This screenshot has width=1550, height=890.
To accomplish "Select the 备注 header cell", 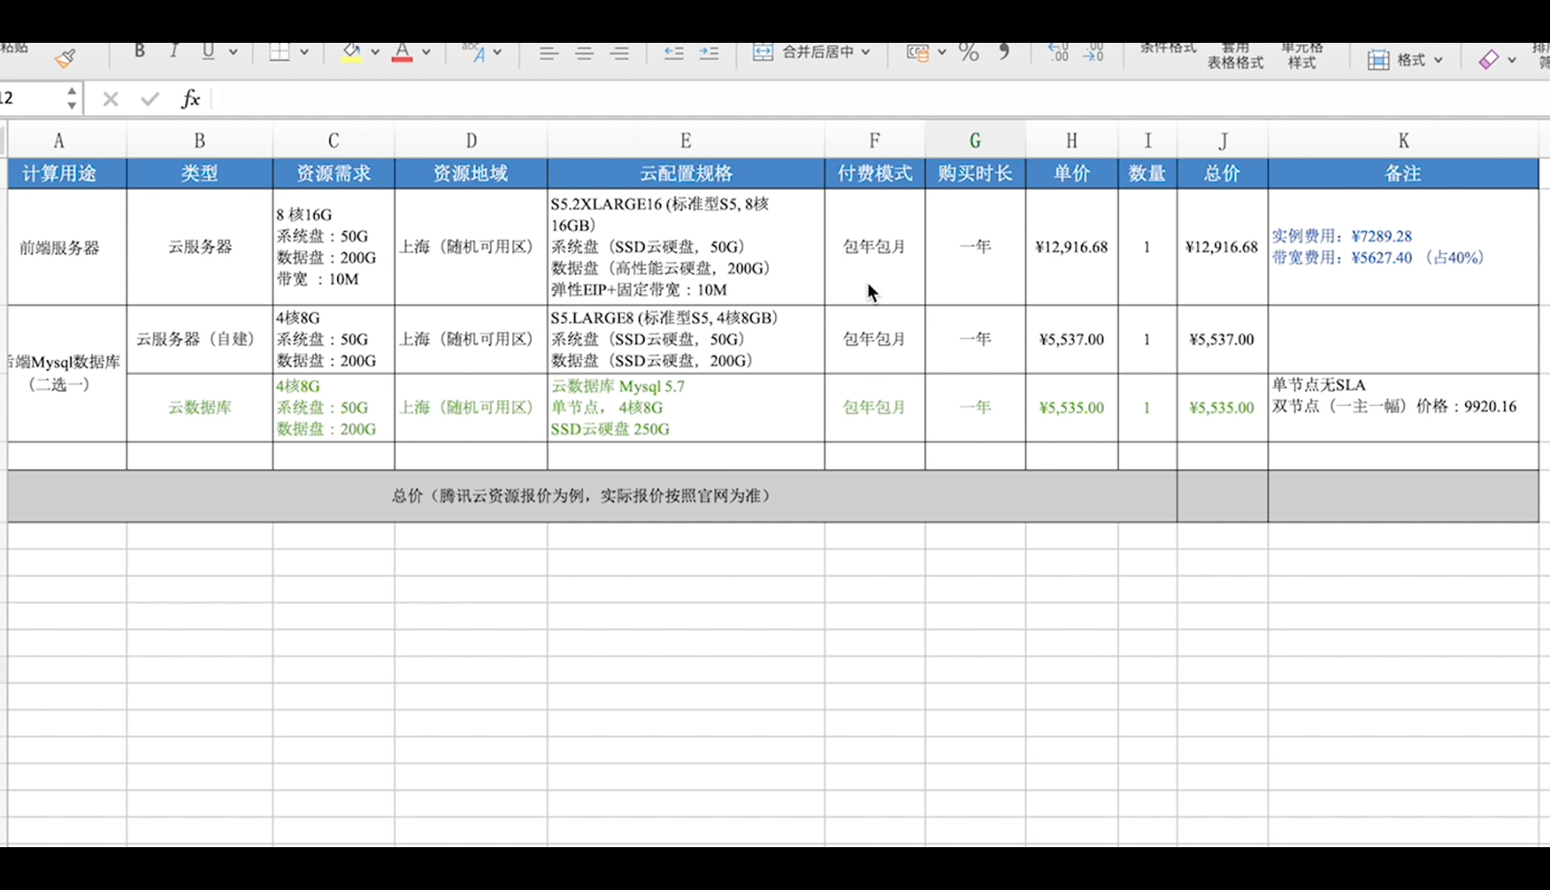I will click(1403, 174).
